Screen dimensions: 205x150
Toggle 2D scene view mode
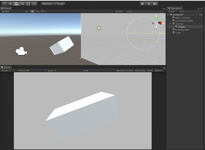pyautogui.click(x=26, y=11)
